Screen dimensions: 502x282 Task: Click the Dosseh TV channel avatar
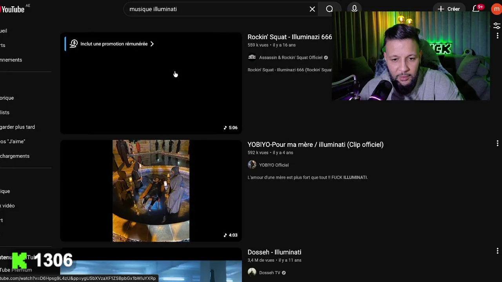click(252, 273)
